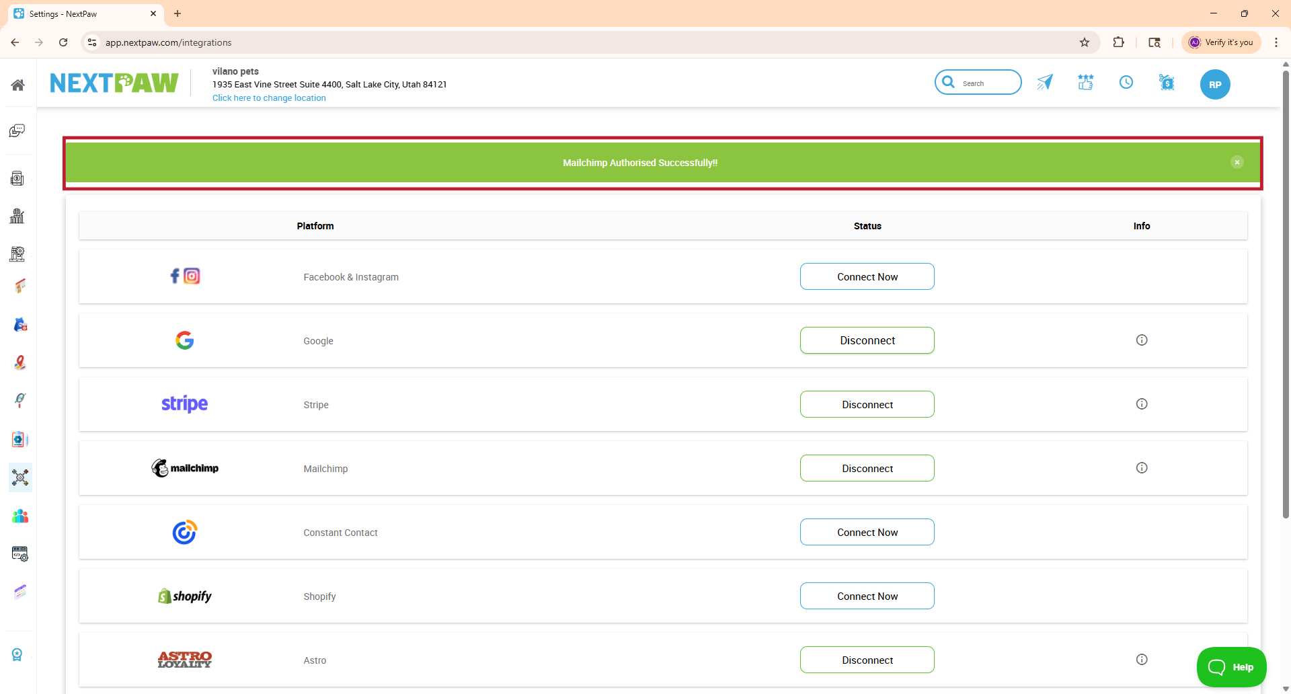Screen dimensions: 1291x694
Task: Open the green Help chat button
Action: click(x=1231, y=667)
